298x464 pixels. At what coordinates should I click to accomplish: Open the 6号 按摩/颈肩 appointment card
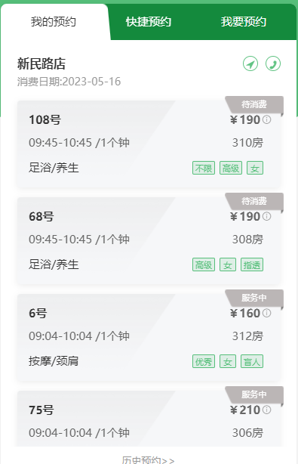tap(150, 337)
